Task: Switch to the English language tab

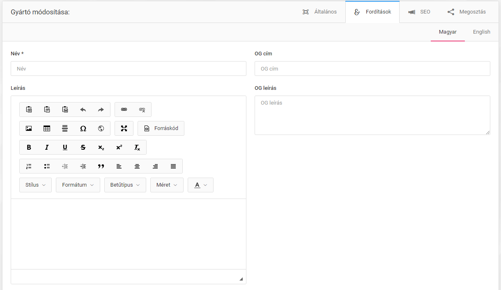Action: [482, 32]
